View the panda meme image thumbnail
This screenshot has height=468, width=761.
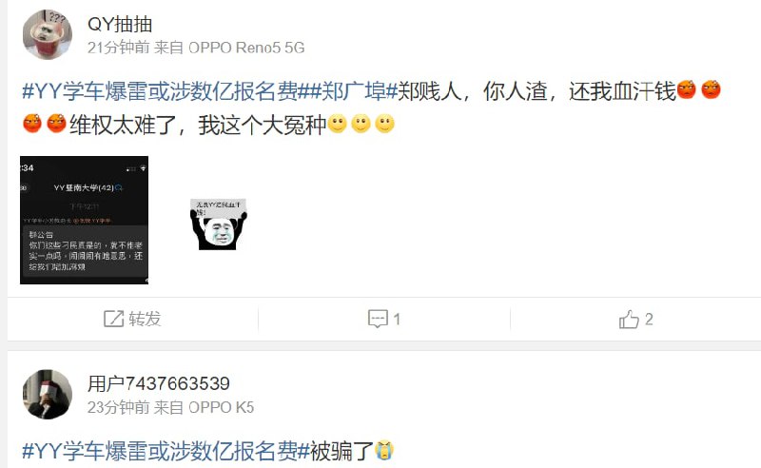(x=219, y=224)
